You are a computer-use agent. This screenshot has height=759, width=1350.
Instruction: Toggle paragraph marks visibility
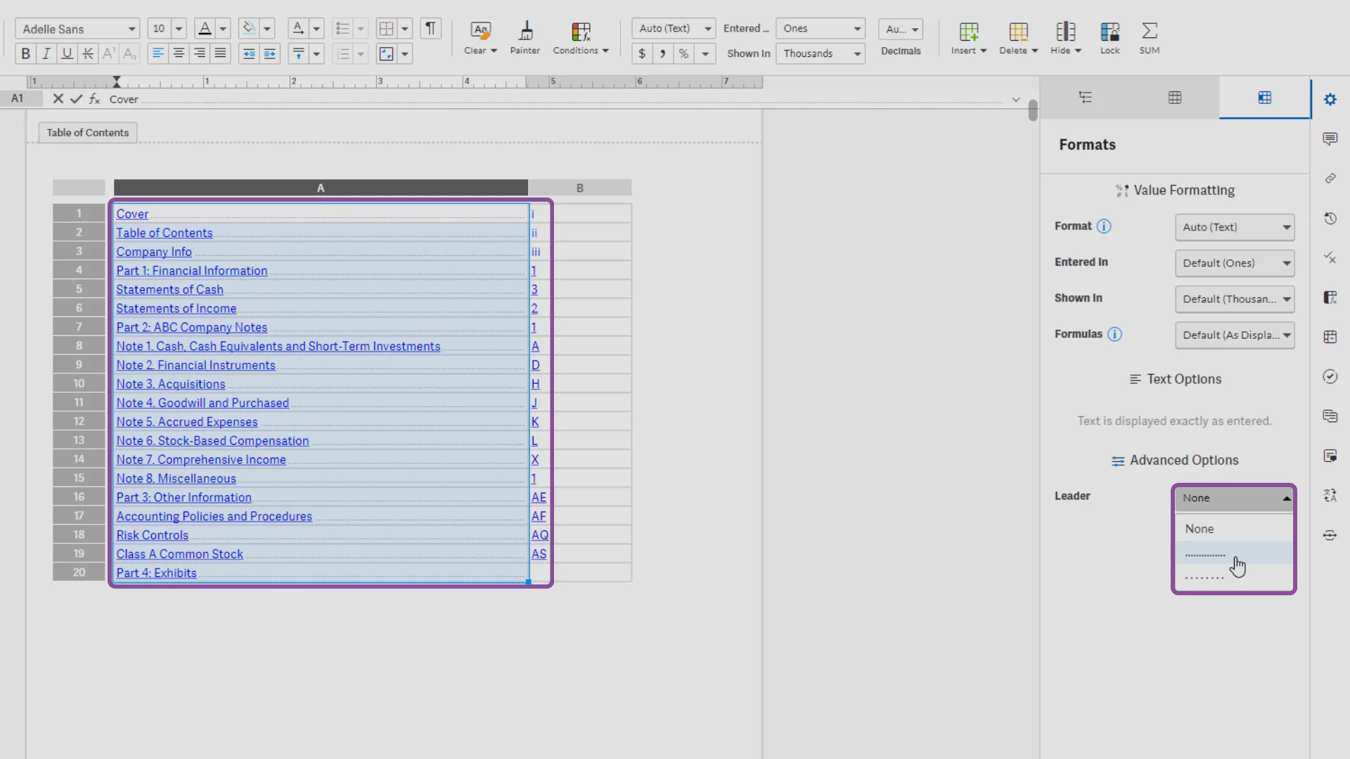click(x=430, y=29)
